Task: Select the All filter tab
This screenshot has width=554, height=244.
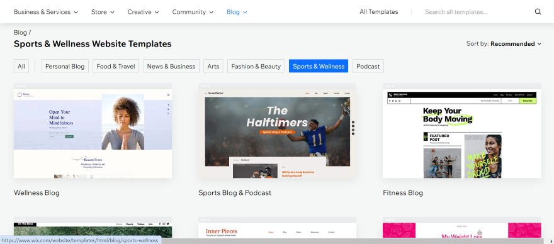Action: point(21,66)
